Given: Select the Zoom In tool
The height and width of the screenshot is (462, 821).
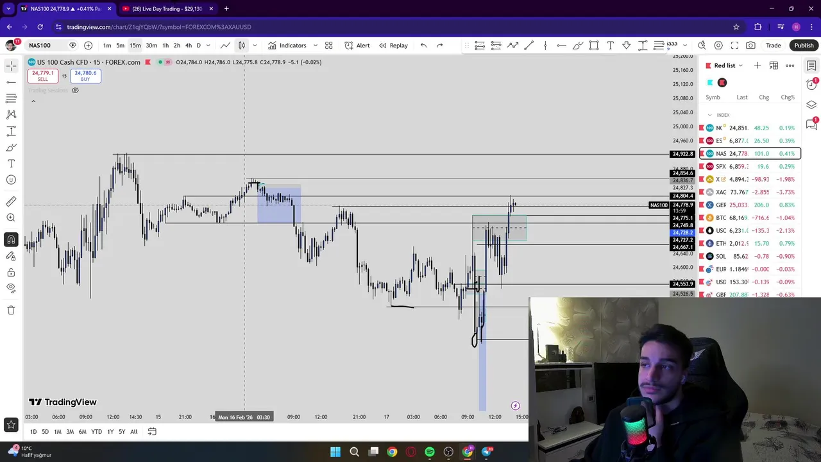Looking at the screenshot, I should point(11,218).
